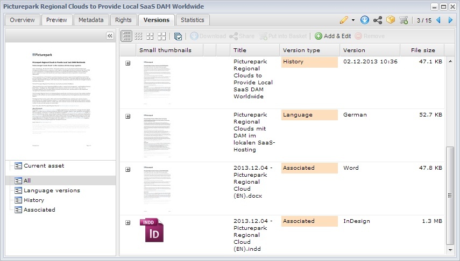
Task: Expand the History version row
Action: pos(128,63)
